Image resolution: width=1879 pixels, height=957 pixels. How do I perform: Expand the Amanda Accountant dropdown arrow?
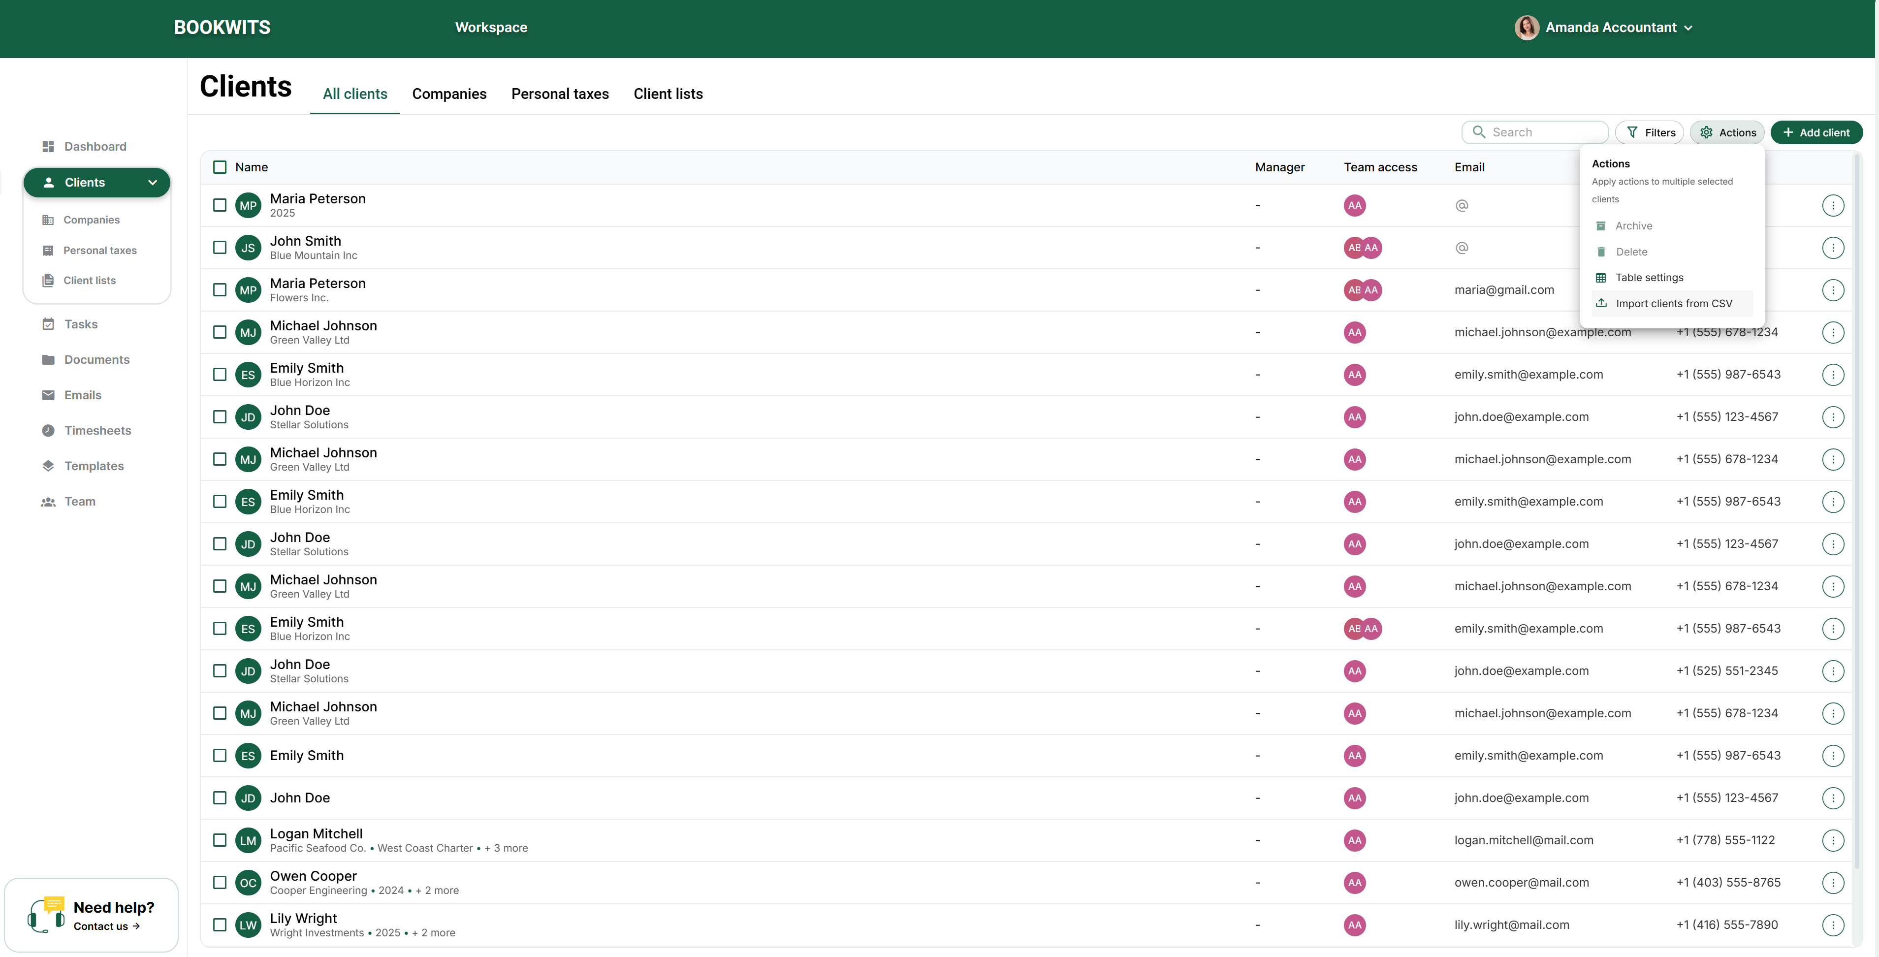1688,28
